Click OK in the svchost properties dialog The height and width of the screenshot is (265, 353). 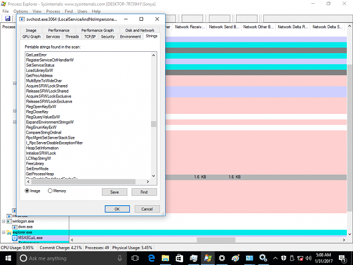tap(117, 209)
